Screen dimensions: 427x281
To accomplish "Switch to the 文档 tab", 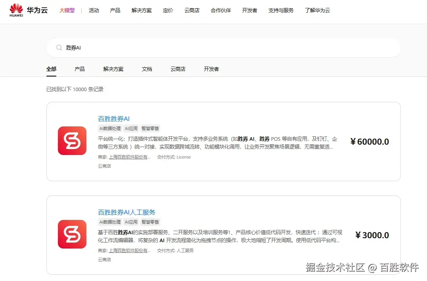I will tap(147, 69).
